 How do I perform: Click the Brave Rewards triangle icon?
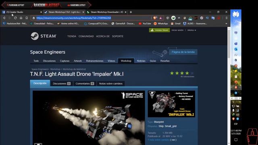[160, 18]
